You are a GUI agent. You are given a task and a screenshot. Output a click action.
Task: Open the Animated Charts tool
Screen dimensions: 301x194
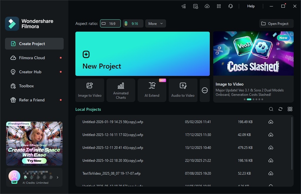click(x=121, y=90)
